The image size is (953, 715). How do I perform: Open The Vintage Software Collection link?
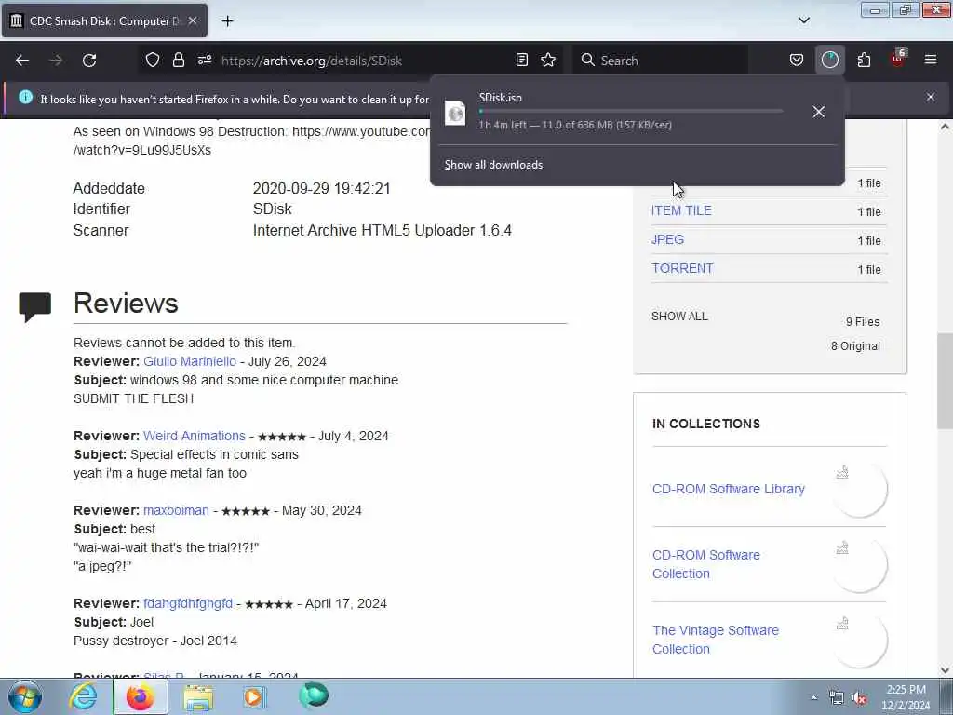pos(716,640)
